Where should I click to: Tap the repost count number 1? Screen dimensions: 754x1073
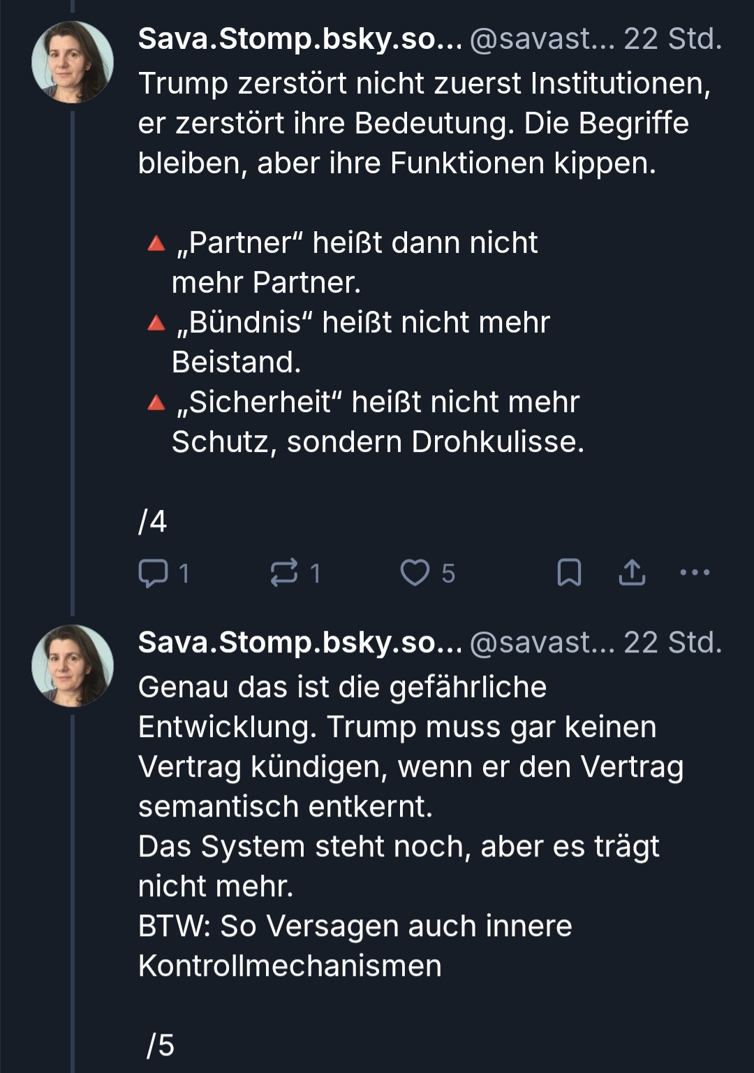315,574
